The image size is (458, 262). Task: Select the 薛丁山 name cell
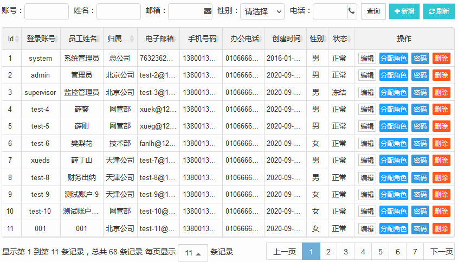tap(81, 160)
